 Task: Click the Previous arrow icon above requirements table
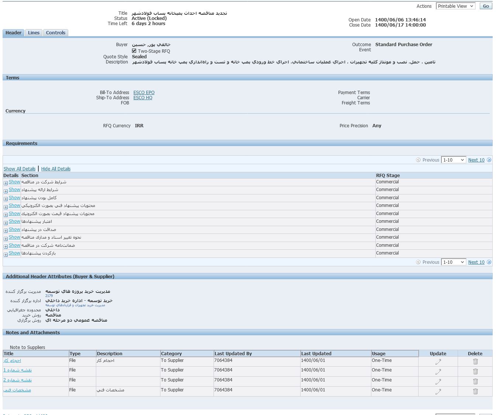click(418, 160)
